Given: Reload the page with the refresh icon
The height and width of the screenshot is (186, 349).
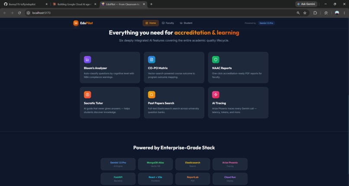Looking at the screenshot, I should coord(19,13).
